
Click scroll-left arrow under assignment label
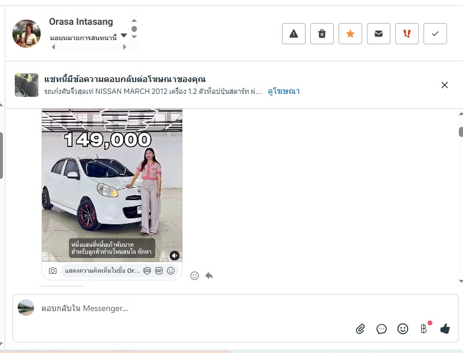tap(54, 47)
